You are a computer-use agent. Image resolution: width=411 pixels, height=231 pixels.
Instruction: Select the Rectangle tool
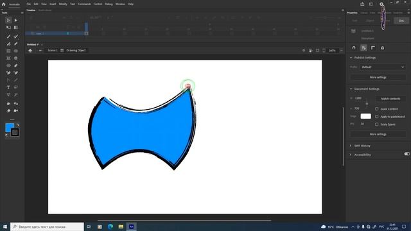(8, 51)
